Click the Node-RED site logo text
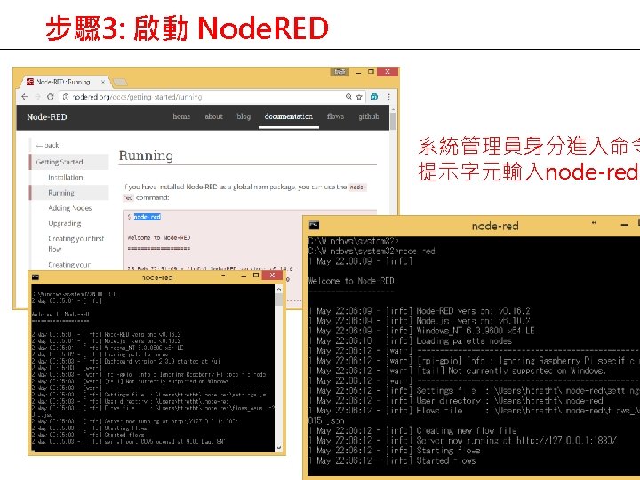This screenshot has height=480, width=640. 47,117
